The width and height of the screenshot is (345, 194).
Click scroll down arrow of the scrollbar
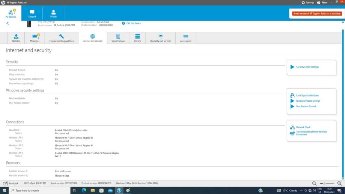(x=343, y=179)
